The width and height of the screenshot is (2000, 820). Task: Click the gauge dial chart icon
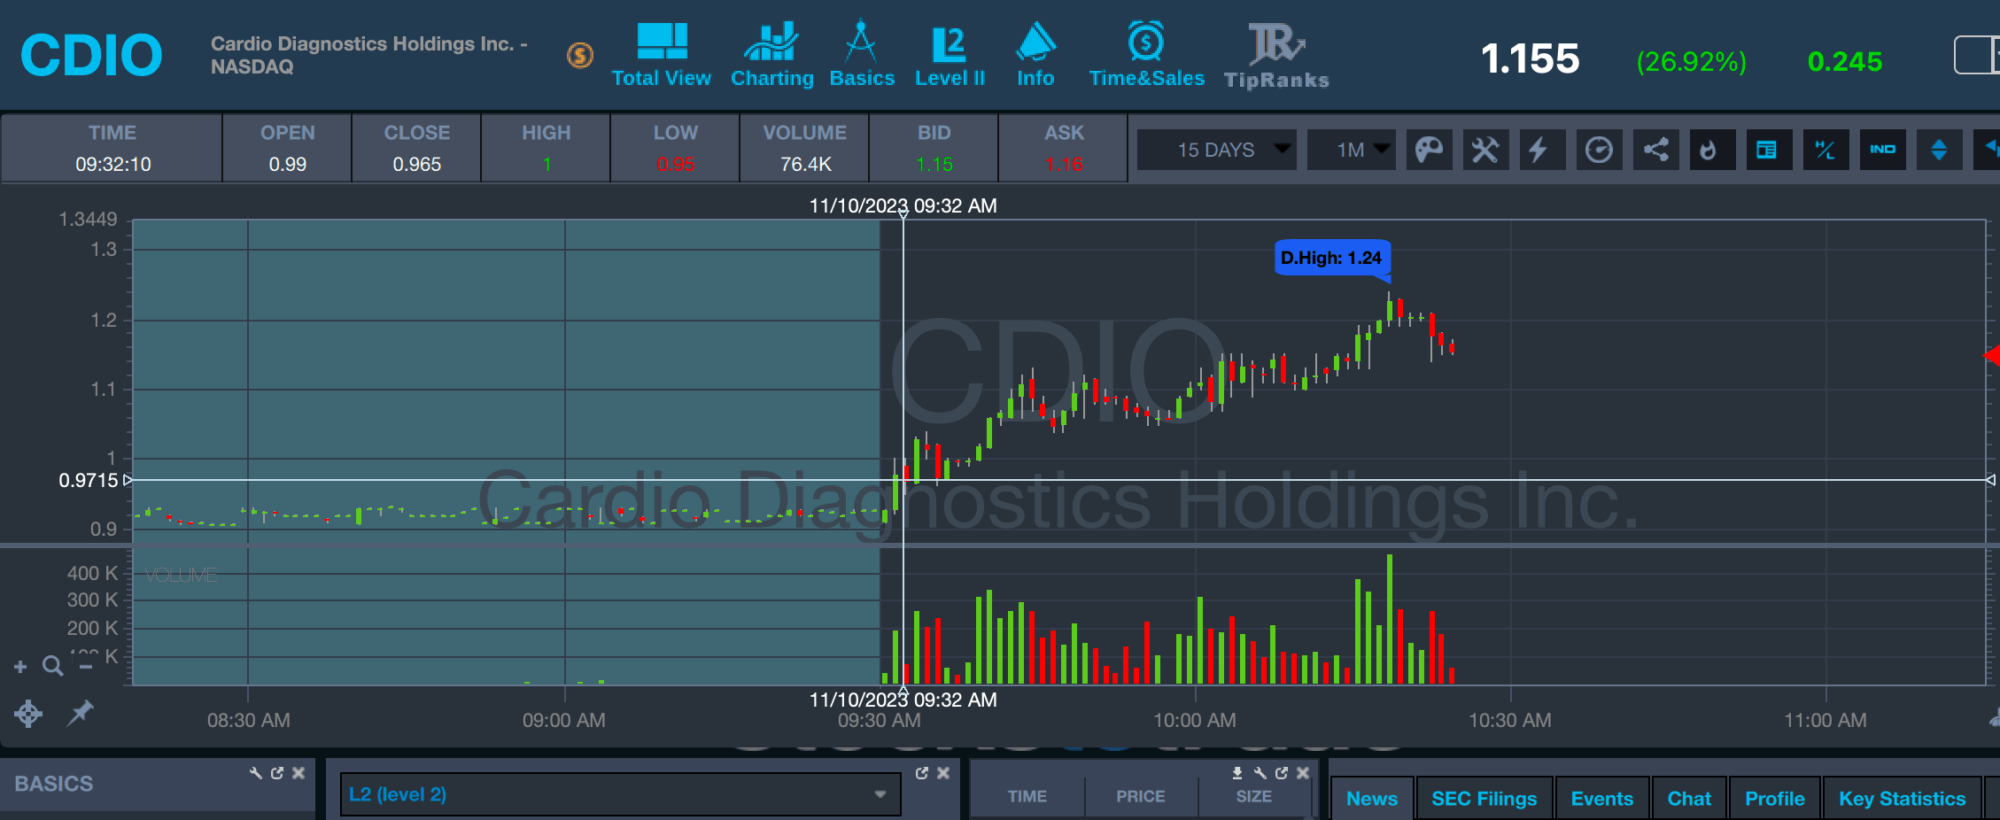1599,150
